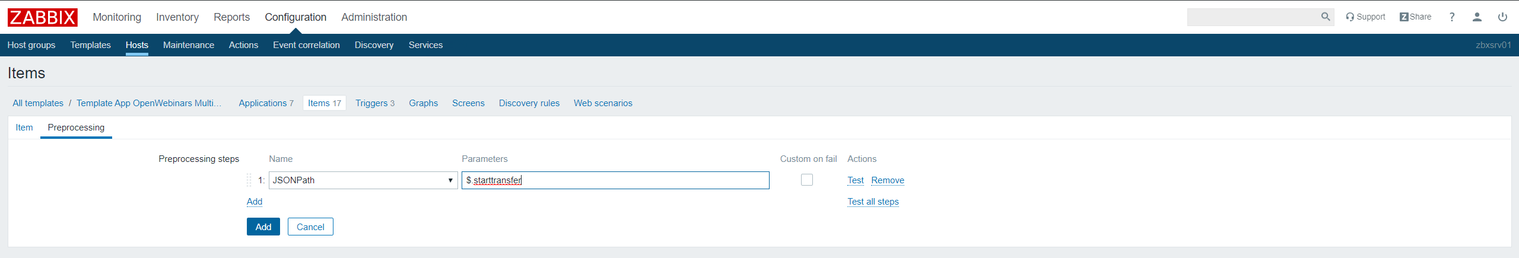1519x258 pixels.
Task: Click the blue Add button
Action: pos(263,227)
